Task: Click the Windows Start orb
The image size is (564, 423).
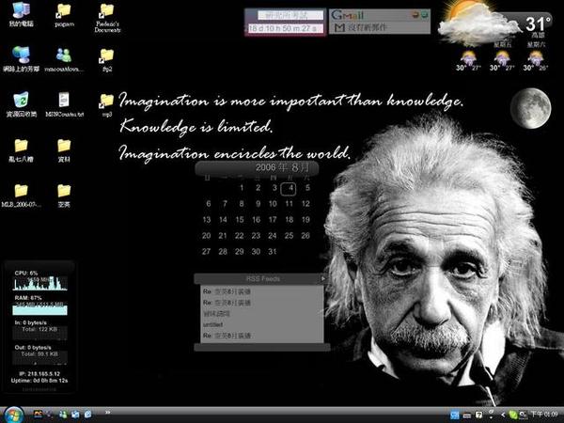Action: (x=13, y=415)
